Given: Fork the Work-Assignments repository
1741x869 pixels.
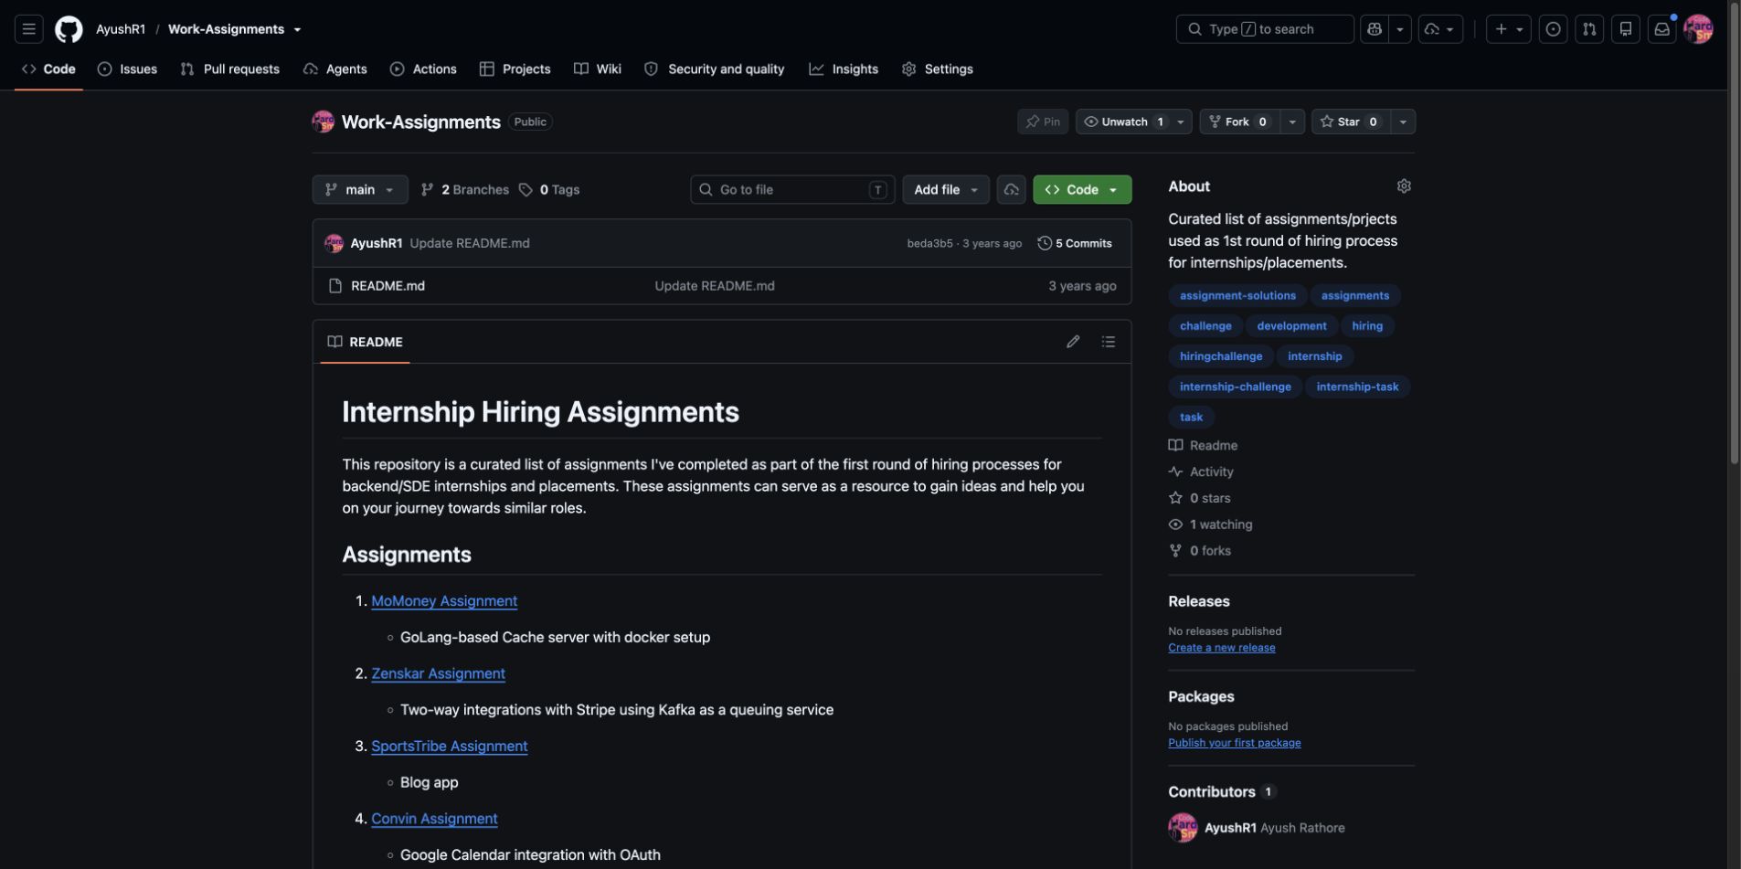Looking at the screenshot, I should point(1239,122).
